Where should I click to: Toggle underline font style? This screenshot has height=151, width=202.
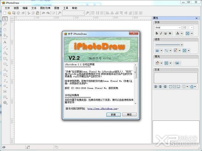click(x=166, y=33)
